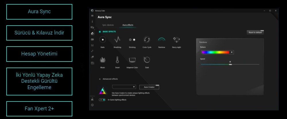Click the 'Use Aura Creator to create' description
Viewport: 287px width, 119px height.
click(x=131, y=94)
